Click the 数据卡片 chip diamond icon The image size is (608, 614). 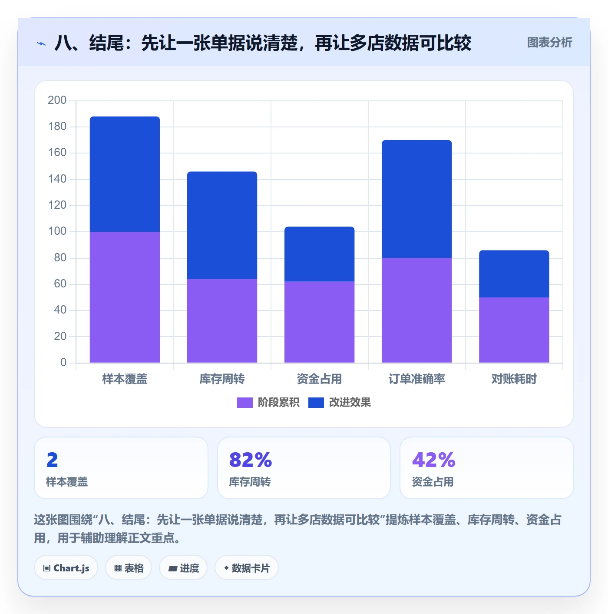point(226,568)
